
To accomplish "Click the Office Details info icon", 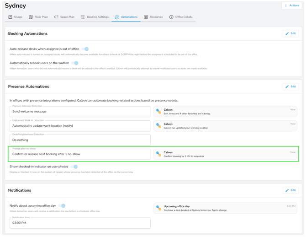I will pyautogui.click(x=171, y=17).
